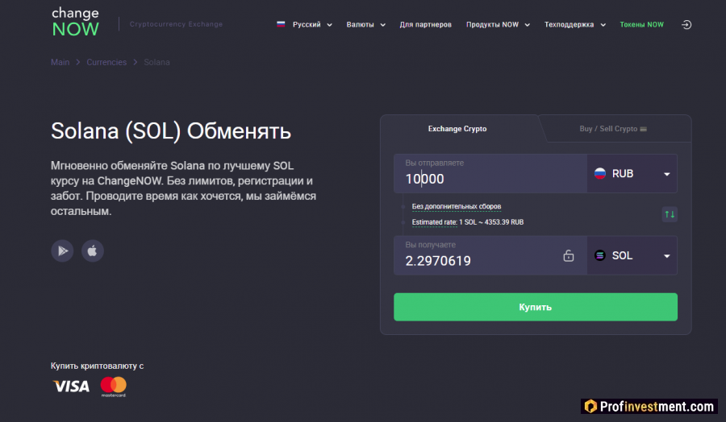The width and height of the screenshot is (726, 422).
Task: Click the Visa payment logo
Action: pyautogui.click(x=71, y=387)
